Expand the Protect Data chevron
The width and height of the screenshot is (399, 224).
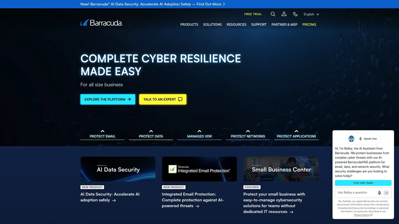(151, 131)
